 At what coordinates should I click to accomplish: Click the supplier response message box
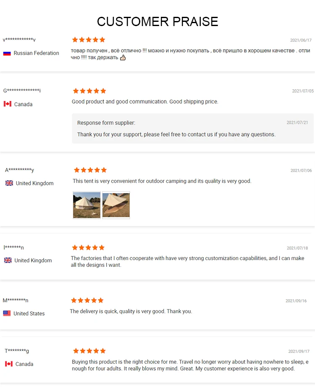coord(192,129)
